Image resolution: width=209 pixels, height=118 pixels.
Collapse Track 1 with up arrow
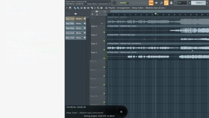tap(102, 23)
